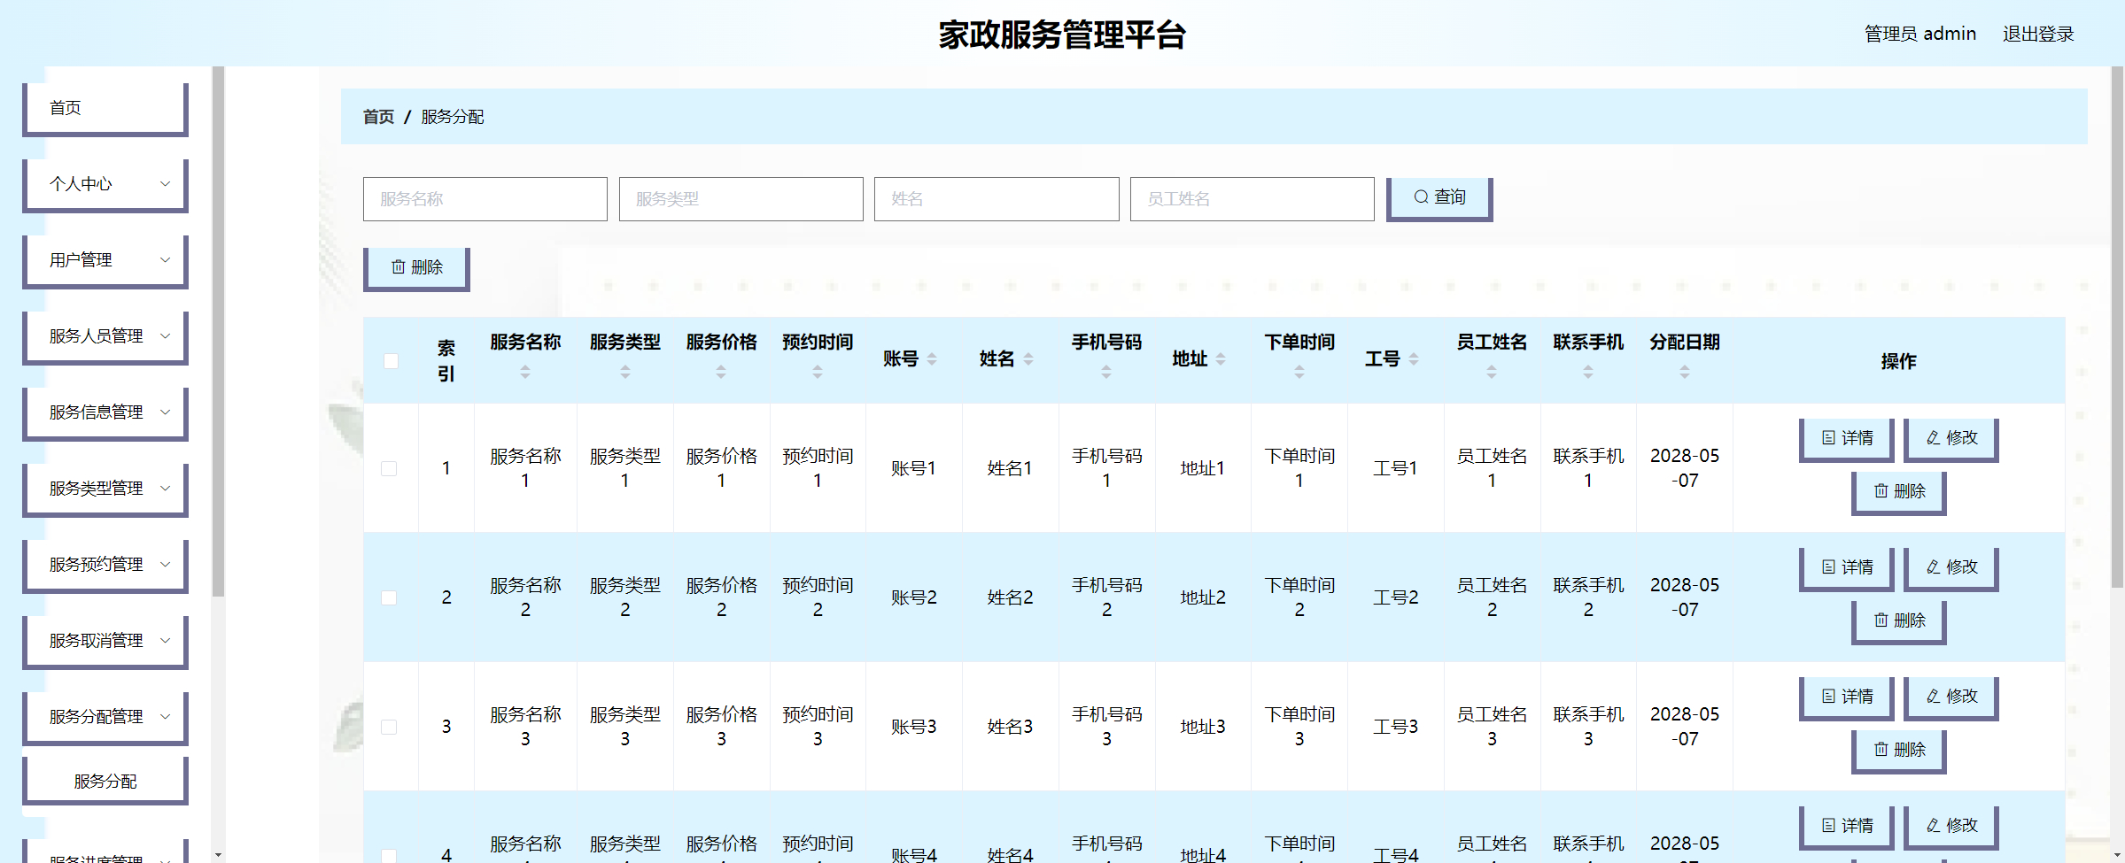Click the 姓名2 cell

1010,597
